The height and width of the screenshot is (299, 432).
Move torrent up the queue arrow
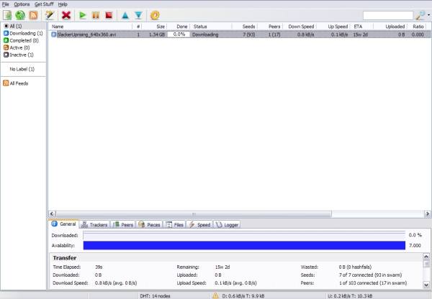125,15
